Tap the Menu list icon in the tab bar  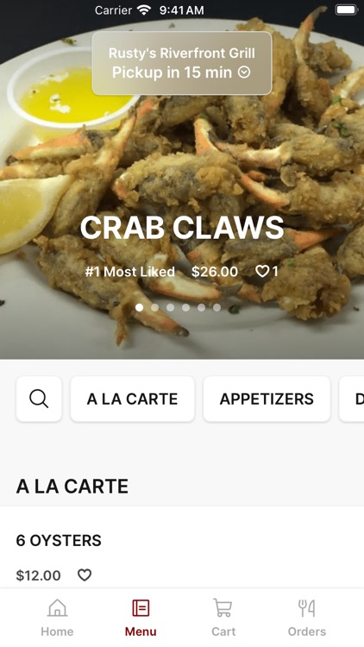click(141, 608)
